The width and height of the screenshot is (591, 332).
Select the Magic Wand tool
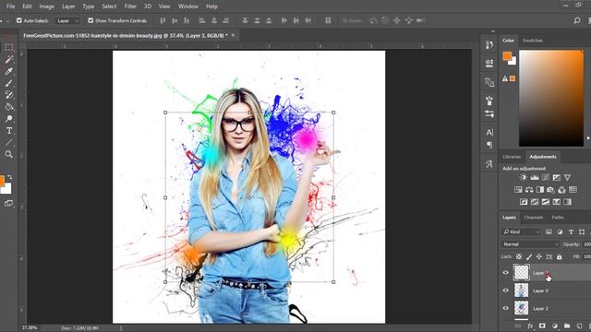(8, 59)
